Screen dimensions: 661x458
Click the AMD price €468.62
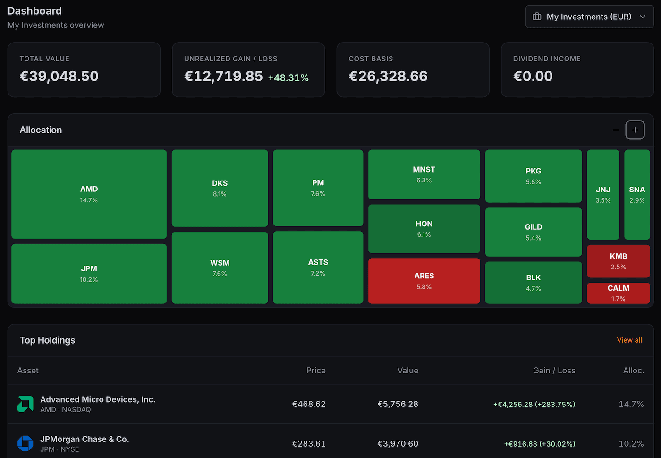[x=309, y=404]
